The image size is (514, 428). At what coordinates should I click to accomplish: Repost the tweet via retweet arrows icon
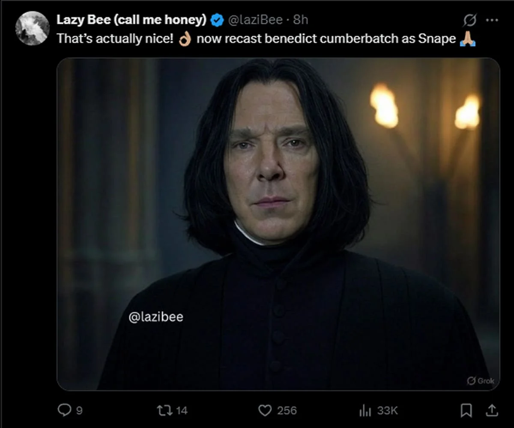click(165, 410)
